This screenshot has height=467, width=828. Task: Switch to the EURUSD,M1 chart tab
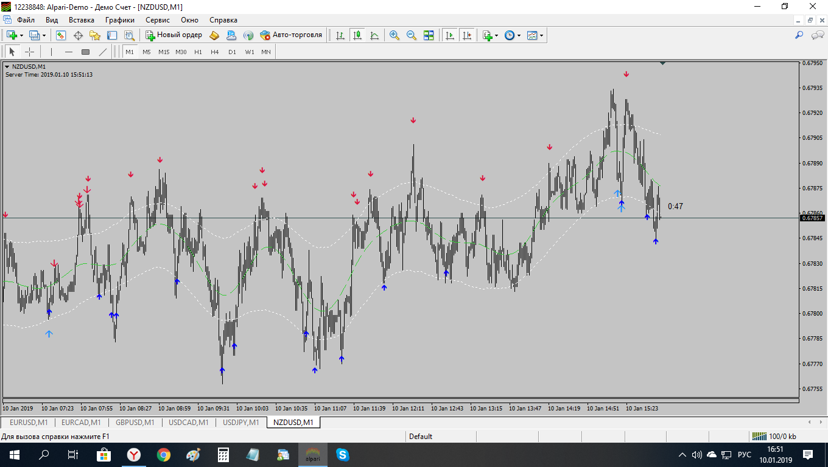[x=29, y=422]
